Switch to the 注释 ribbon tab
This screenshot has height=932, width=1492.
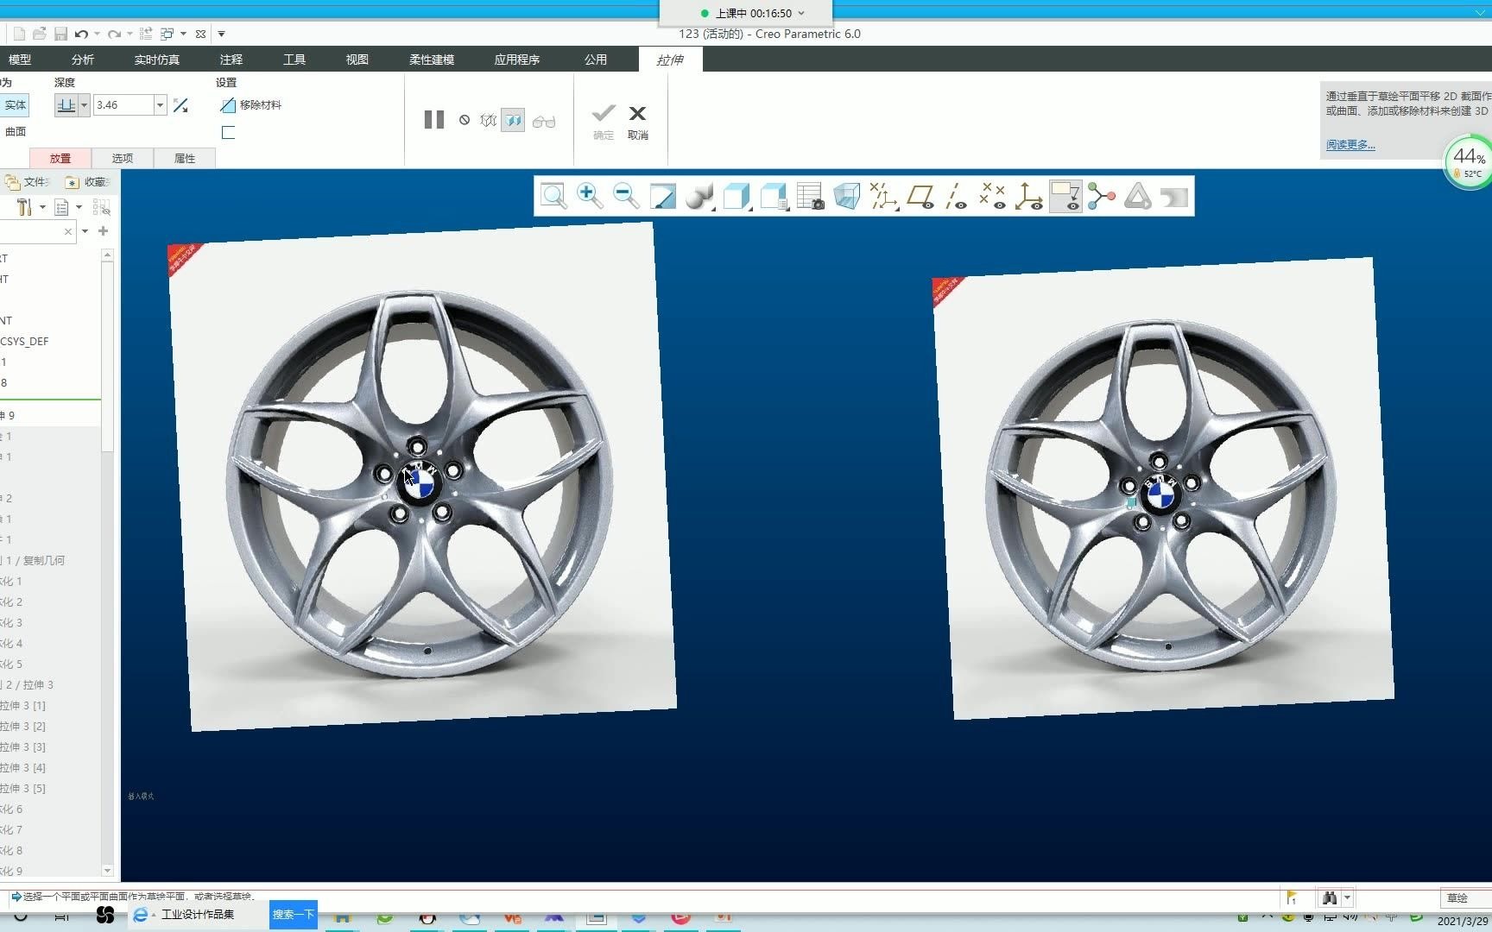click(231, 60)
